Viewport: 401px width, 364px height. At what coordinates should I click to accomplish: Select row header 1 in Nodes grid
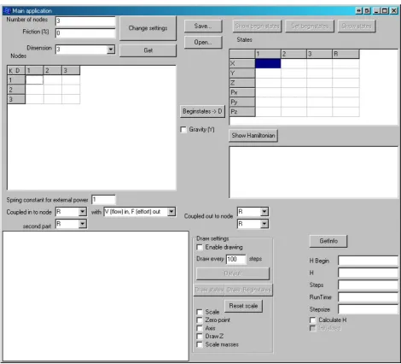click(x=16, y=80)
